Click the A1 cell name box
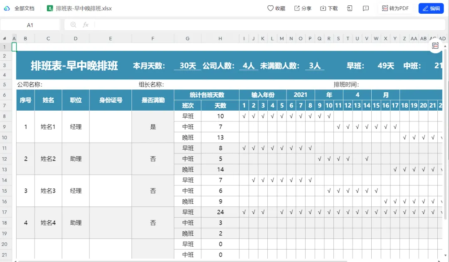 pyautogui.click(x=30, y=25)
